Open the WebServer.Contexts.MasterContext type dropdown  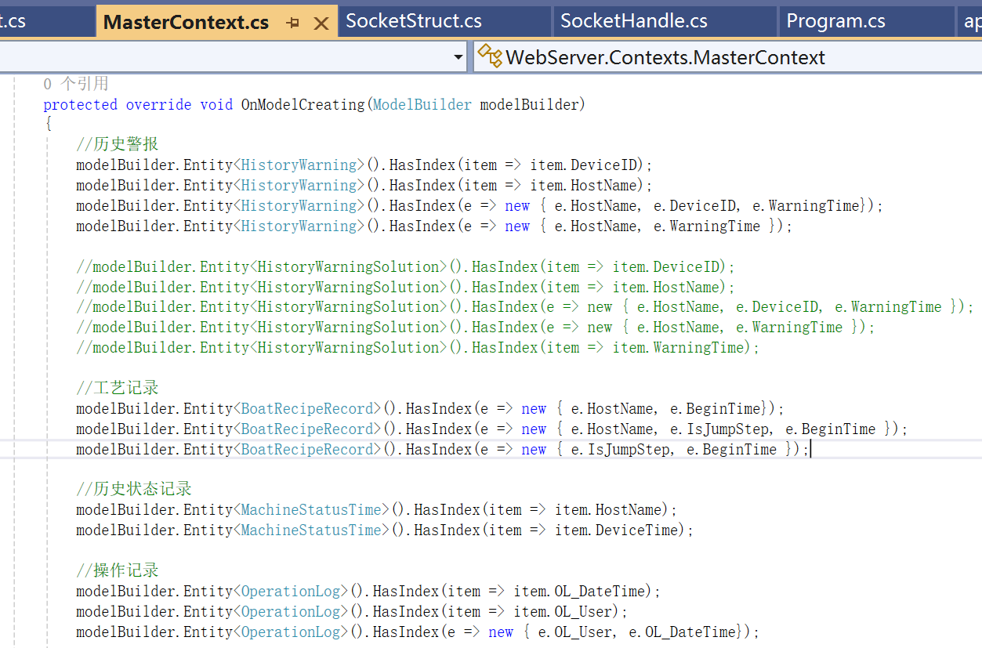point(727,57)
